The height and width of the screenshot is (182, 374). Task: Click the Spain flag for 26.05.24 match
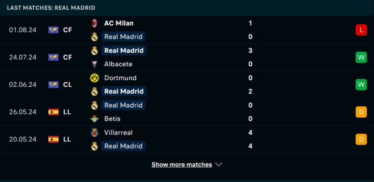pos(53,112)
